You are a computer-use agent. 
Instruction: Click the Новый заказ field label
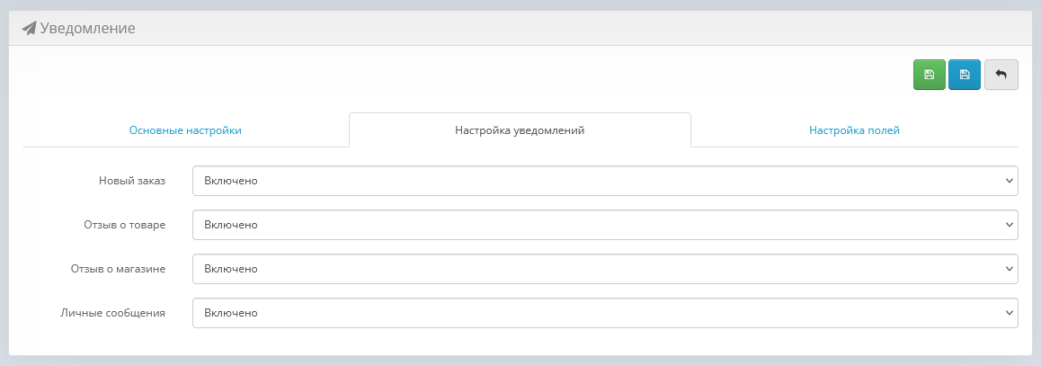click(131, 181)
